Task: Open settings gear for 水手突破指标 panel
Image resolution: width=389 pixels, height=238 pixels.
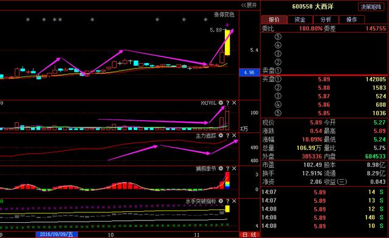Action: [221, 202]
